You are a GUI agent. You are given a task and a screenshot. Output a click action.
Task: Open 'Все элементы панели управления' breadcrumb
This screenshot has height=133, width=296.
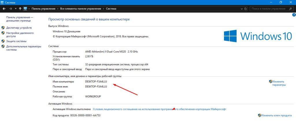tap(81, 9)
